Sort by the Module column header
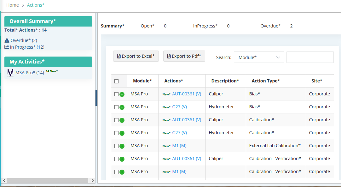 [142, 81]
